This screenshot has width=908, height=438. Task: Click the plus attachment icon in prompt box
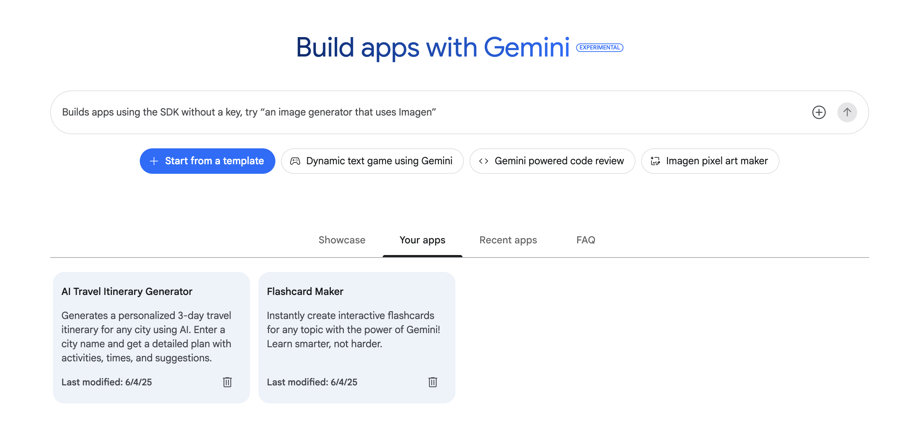click(819, 112)
